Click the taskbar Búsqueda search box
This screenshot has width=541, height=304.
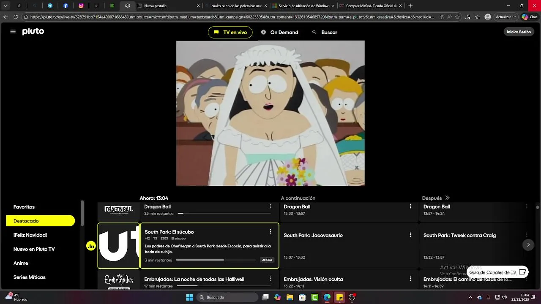click(x=228, y=297)
